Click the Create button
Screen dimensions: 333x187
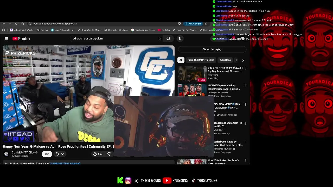[x=219, y=39]
